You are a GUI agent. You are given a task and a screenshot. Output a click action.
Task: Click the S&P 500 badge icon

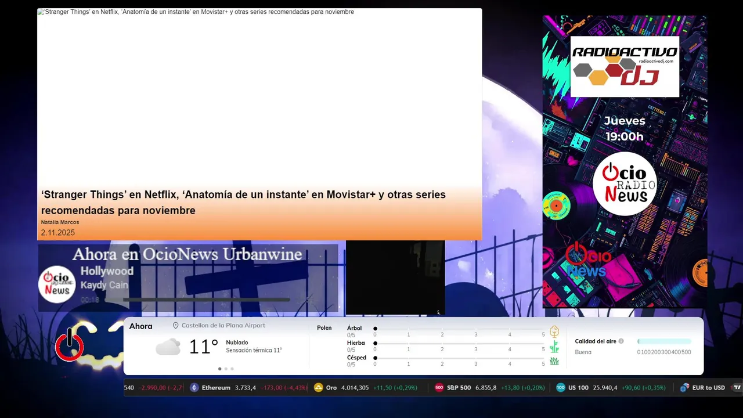click(439, 388)
